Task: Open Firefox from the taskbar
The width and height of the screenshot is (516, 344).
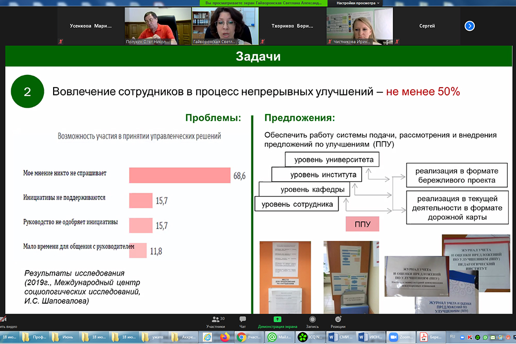Action: (224, 337)
